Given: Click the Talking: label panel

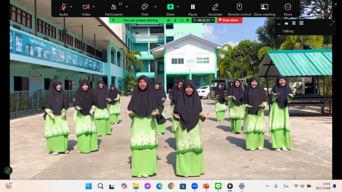Looking at the screenshot, I should tap(288, 31).
